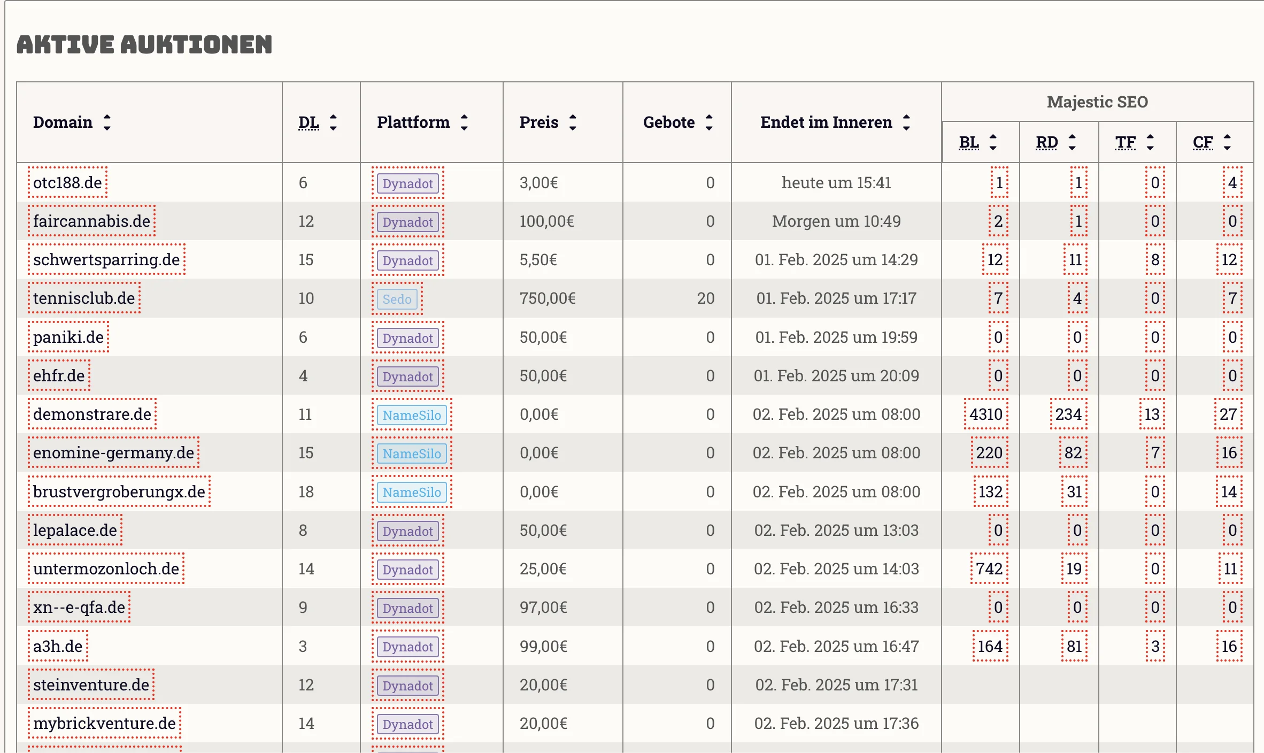Click price 750,00€ for tennisclub.de
The image size is (1264, 753).
[548, 298]
